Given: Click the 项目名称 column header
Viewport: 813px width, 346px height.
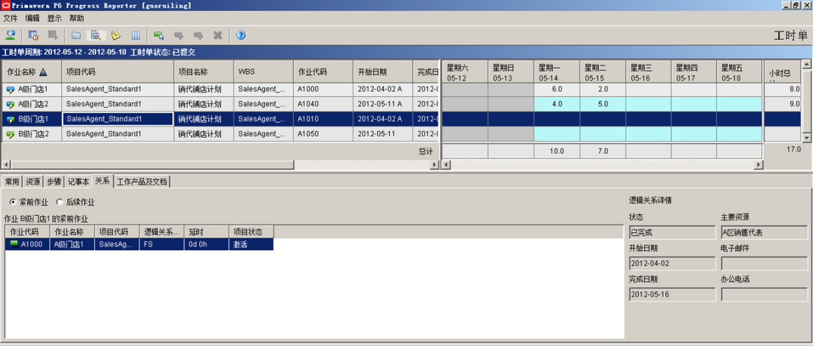Looking at the screenshot, I should (204, 72).
